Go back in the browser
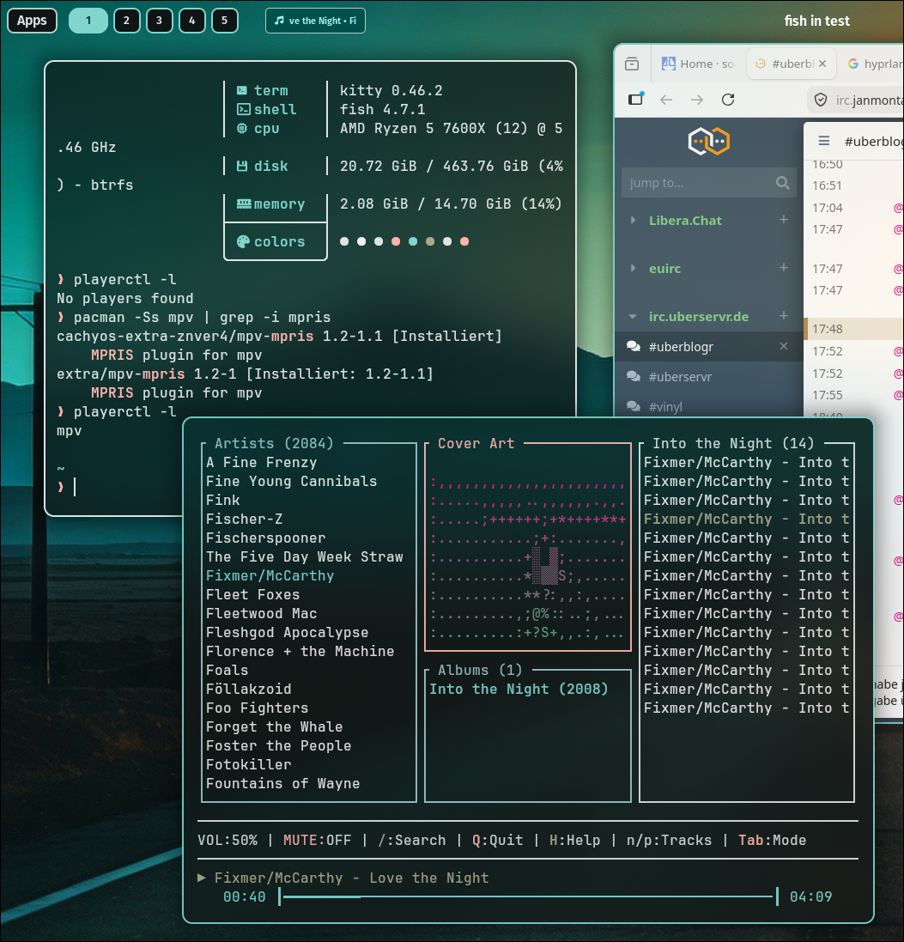The image size is (904, 942). click(666, 100)
